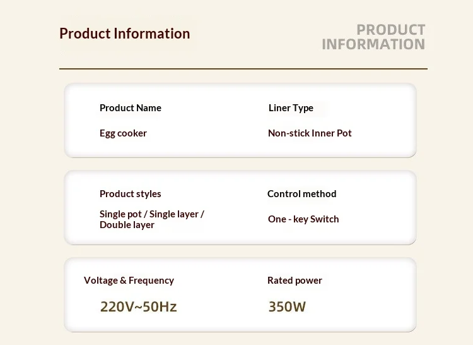Click the 'Product Name' label
Screen dimensions: 473x345
point(131,108)
